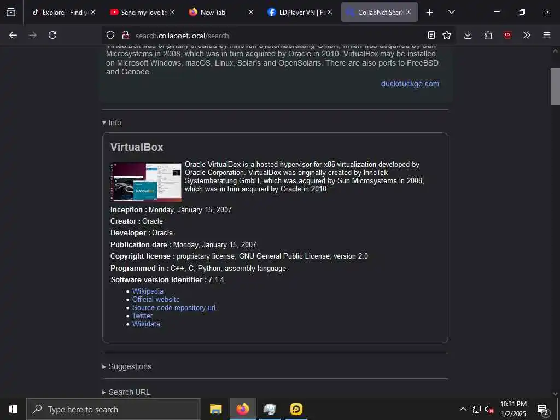Open the network status tray icon
Screen dimensions: 560x420
tap(476, 409)
